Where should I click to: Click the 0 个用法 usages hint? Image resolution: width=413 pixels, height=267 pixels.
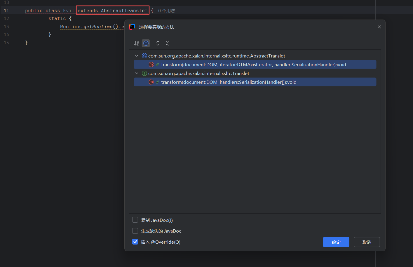[x=167, y=11]
